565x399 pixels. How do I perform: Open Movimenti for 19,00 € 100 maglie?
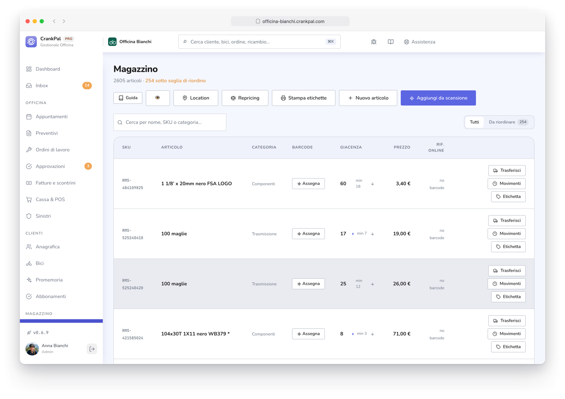pyautogui.click(x=506, y=234)
